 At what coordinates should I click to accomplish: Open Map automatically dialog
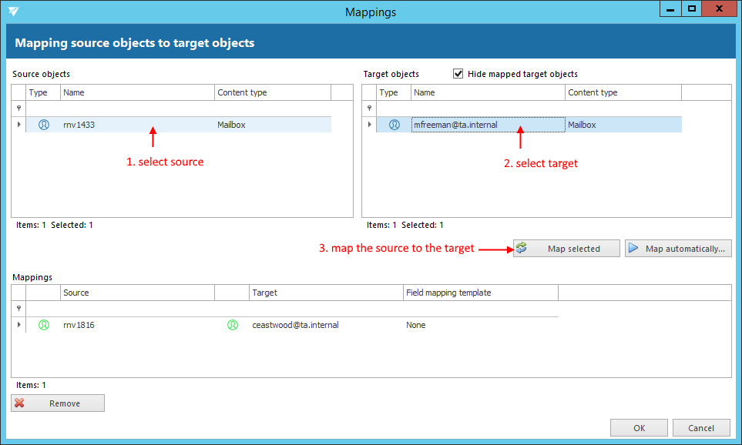click(677, 249)
